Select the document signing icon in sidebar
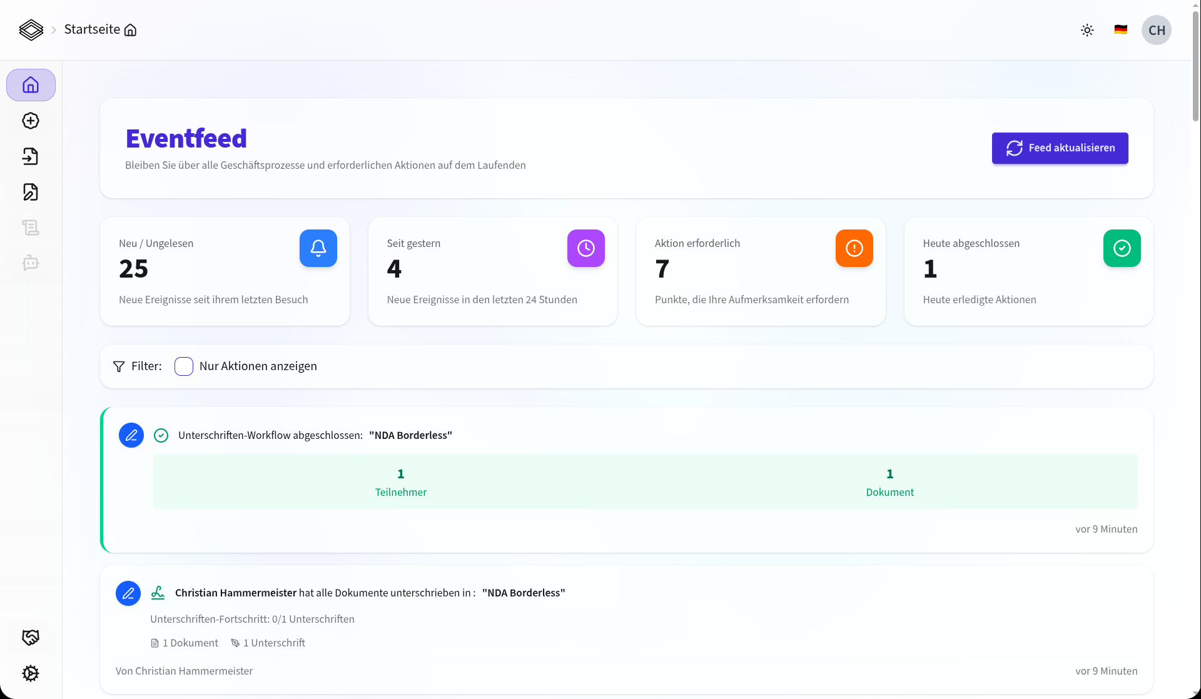The image size is (1201, 699). coord(31,192)
